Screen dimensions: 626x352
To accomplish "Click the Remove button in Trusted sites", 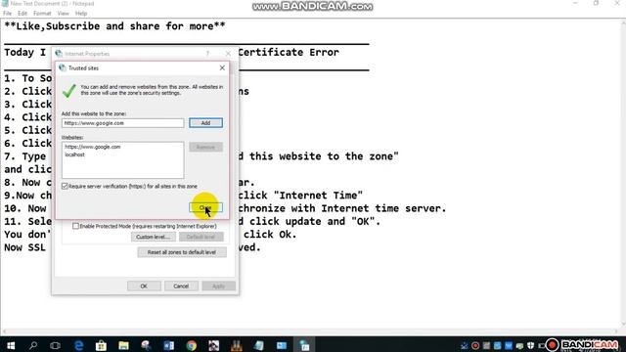I will tap(205, 148).
